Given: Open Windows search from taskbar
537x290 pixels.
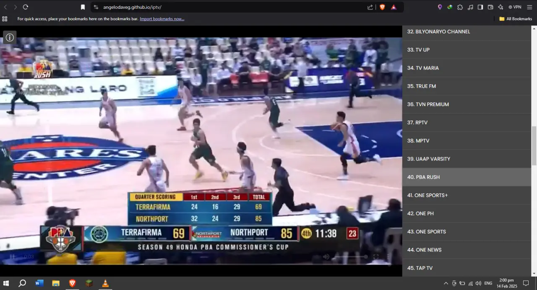Looking at the screenshot, I should (x=22, y=283).
